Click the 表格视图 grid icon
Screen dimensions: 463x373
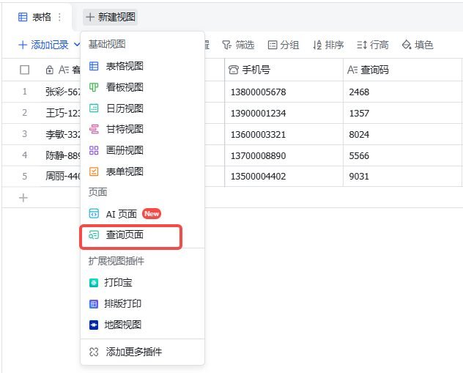(94, 66)
